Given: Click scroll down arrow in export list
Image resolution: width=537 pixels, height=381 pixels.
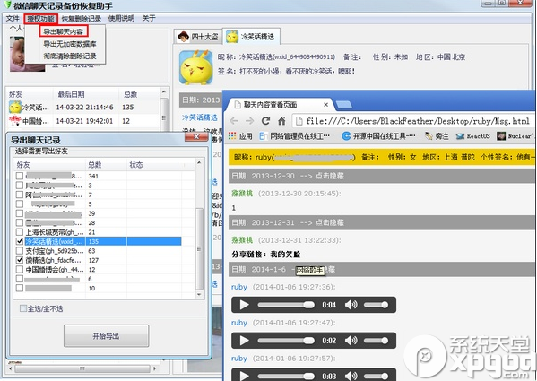Looking at the screenshot, I should point(199,294).
